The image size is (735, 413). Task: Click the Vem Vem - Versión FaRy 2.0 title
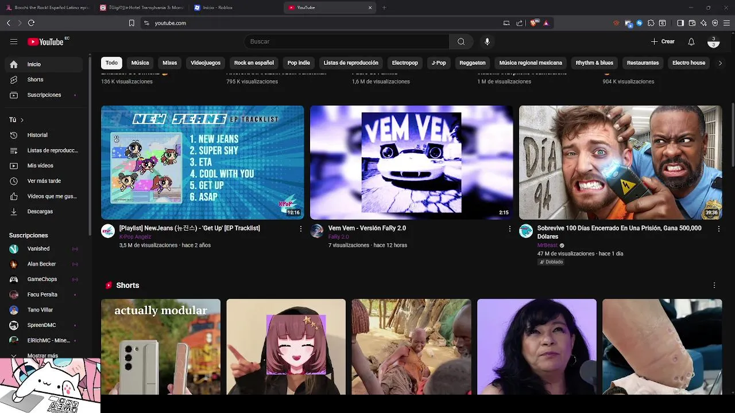(367, 228)
